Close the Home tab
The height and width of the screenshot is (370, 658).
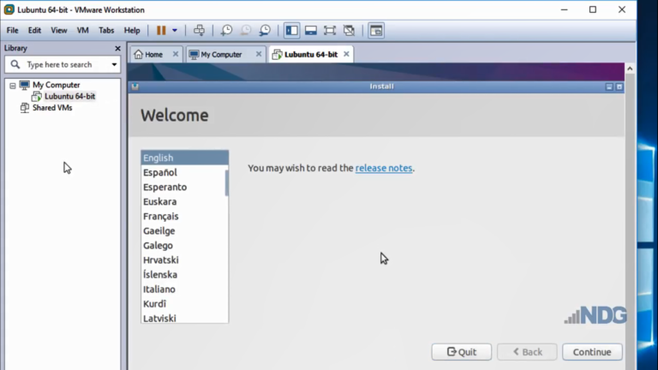[x=176, y=54]
